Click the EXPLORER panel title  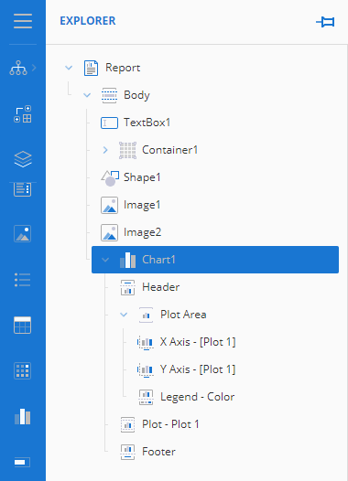[x=88, y=21]
